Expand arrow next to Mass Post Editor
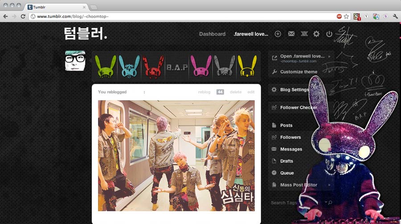This screenshot has height=224, width=401. pos(330,185)
